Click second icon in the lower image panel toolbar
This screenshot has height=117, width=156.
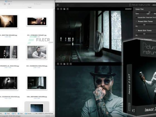[61, 64]
